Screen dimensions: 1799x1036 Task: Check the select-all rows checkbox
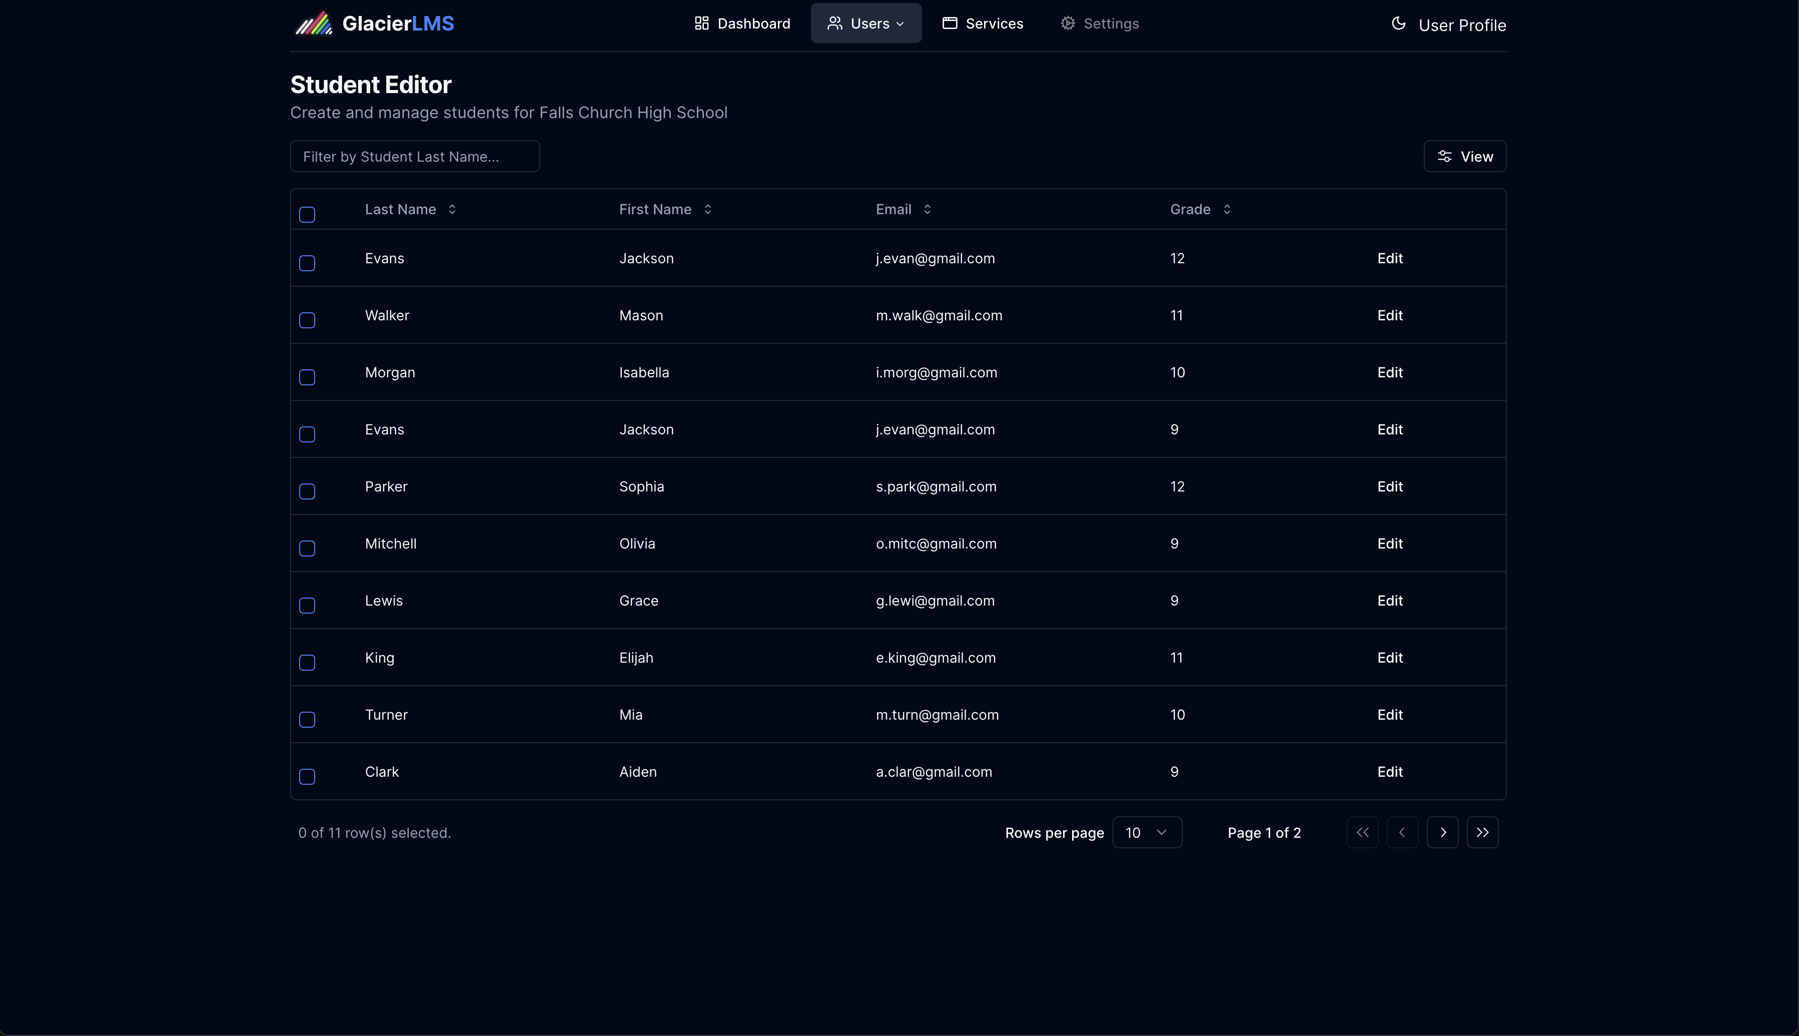pos(307,215)
